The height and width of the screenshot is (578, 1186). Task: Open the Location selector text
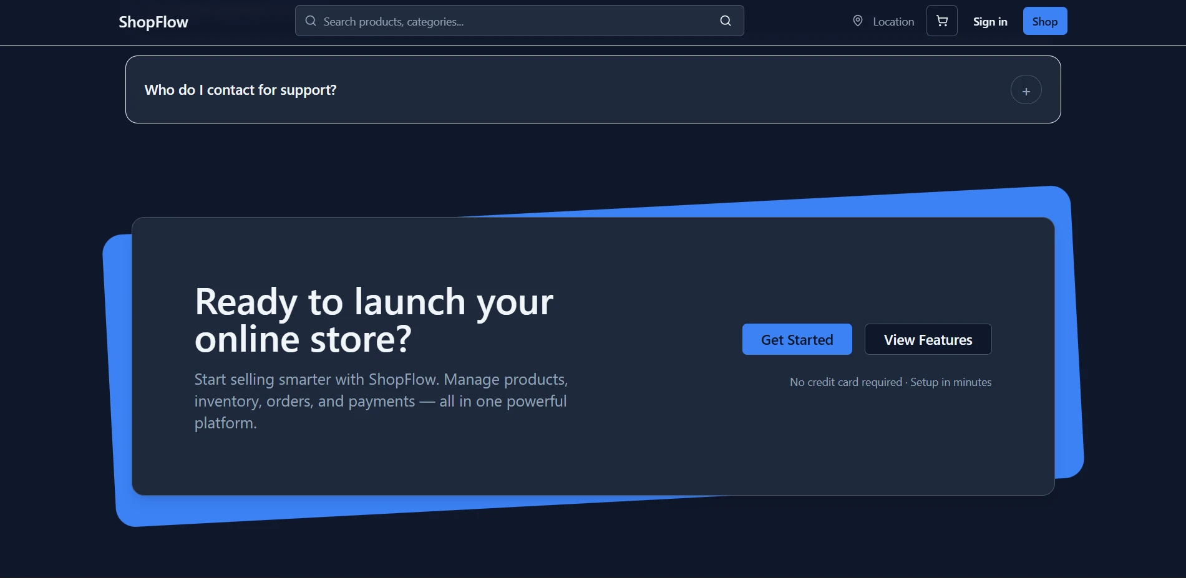coord(893,22)
